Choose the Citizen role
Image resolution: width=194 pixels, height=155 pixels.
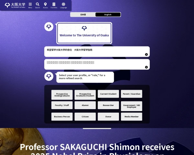coord(85,117)
